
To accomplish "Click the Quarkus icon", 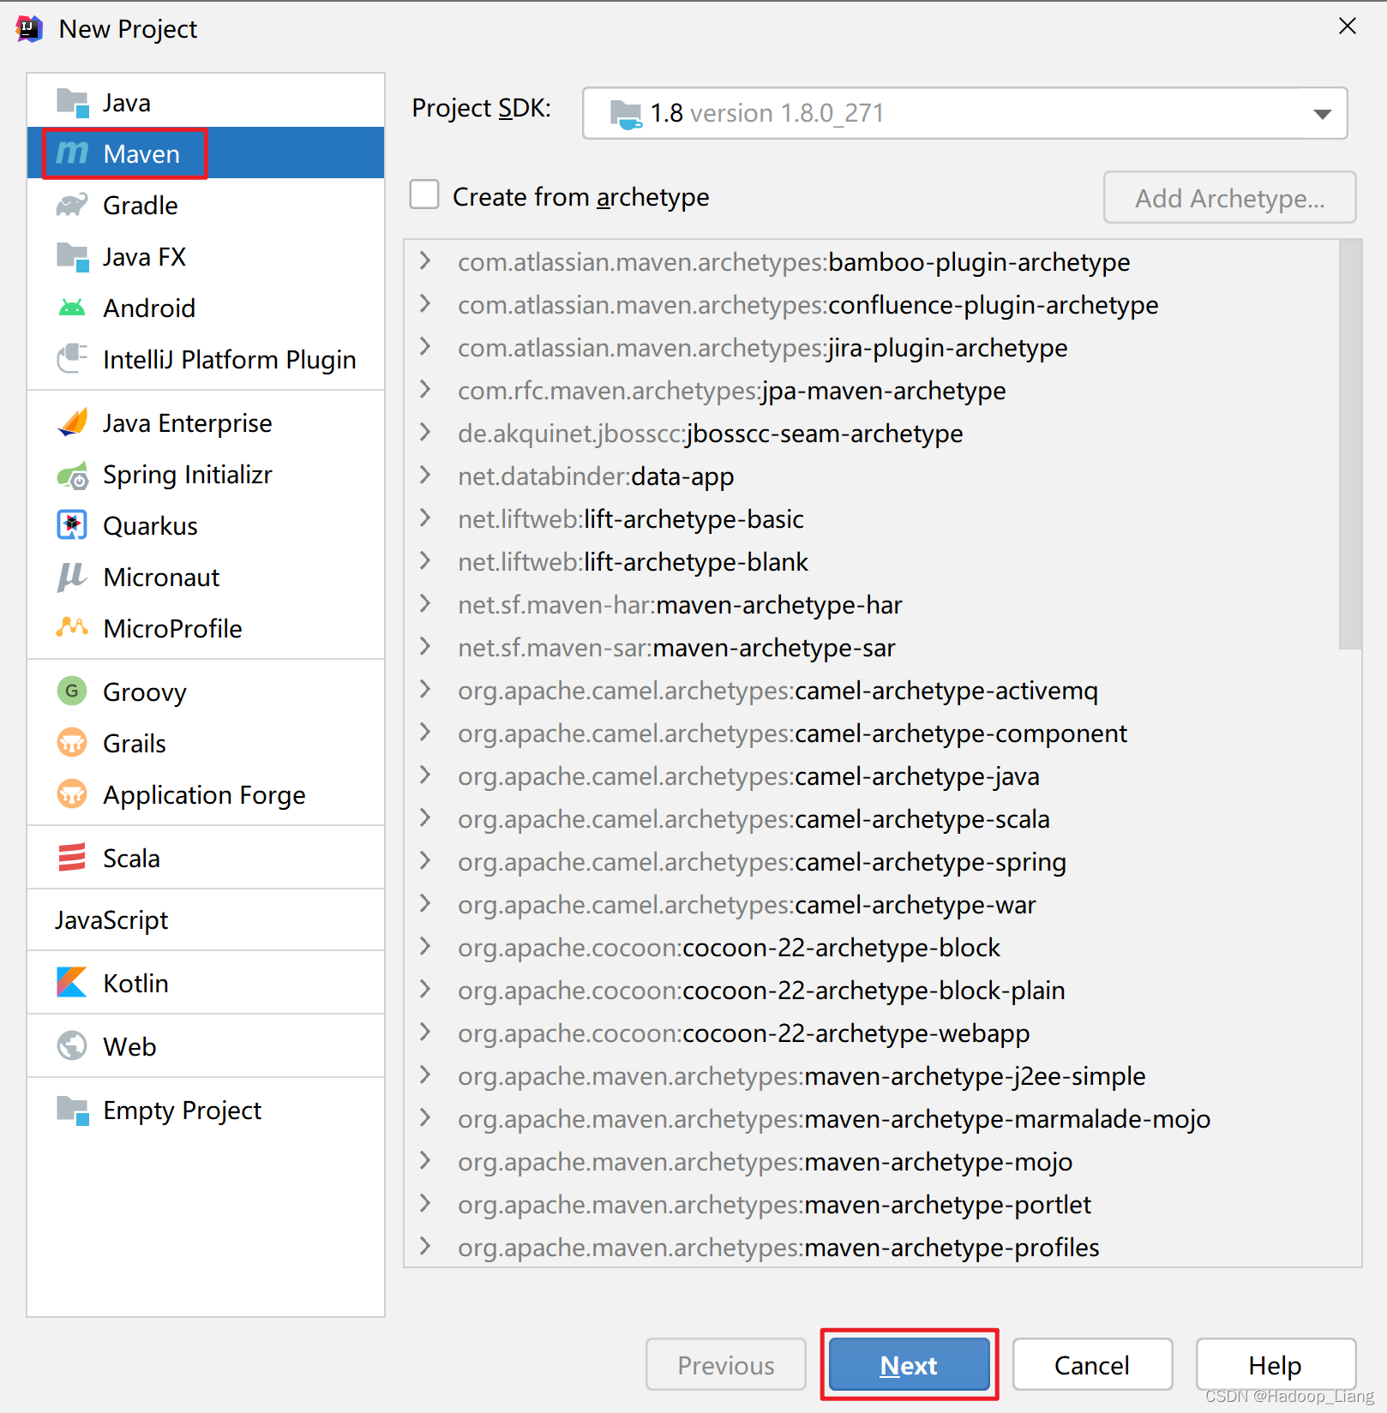I will pyautogui.click(x=72, y=525).
